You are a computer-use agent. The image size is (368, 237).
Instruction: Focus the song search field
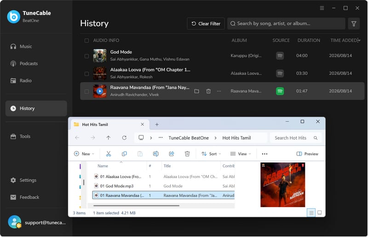click(286, 23)
